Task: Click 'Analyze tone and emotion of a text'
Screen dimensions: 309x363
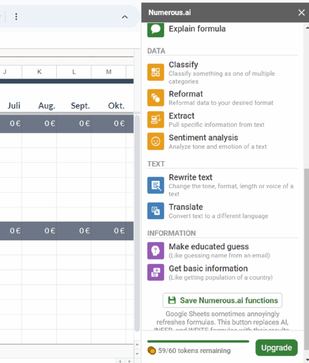Action: (218, 147)
